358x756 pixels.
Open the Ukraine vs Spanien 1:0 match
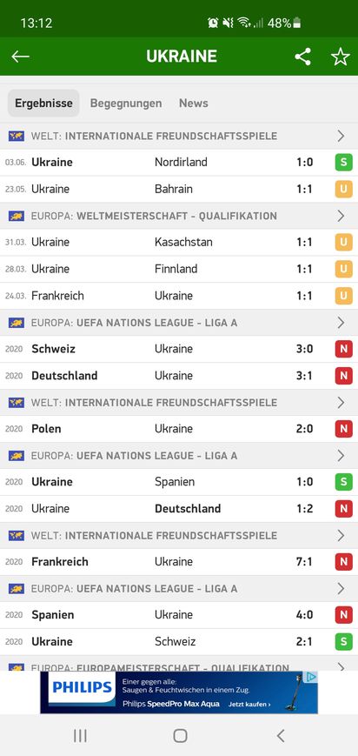[x=179, y=482]
